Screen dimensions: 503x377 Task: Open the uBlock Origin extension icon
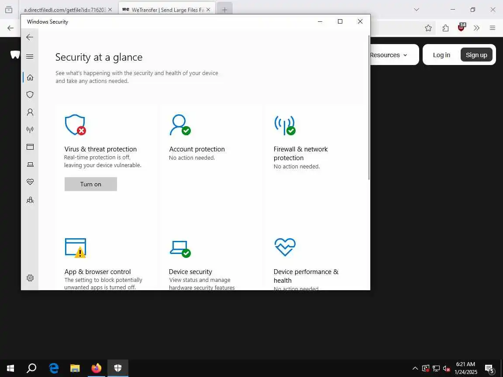(x=461, y=27)
